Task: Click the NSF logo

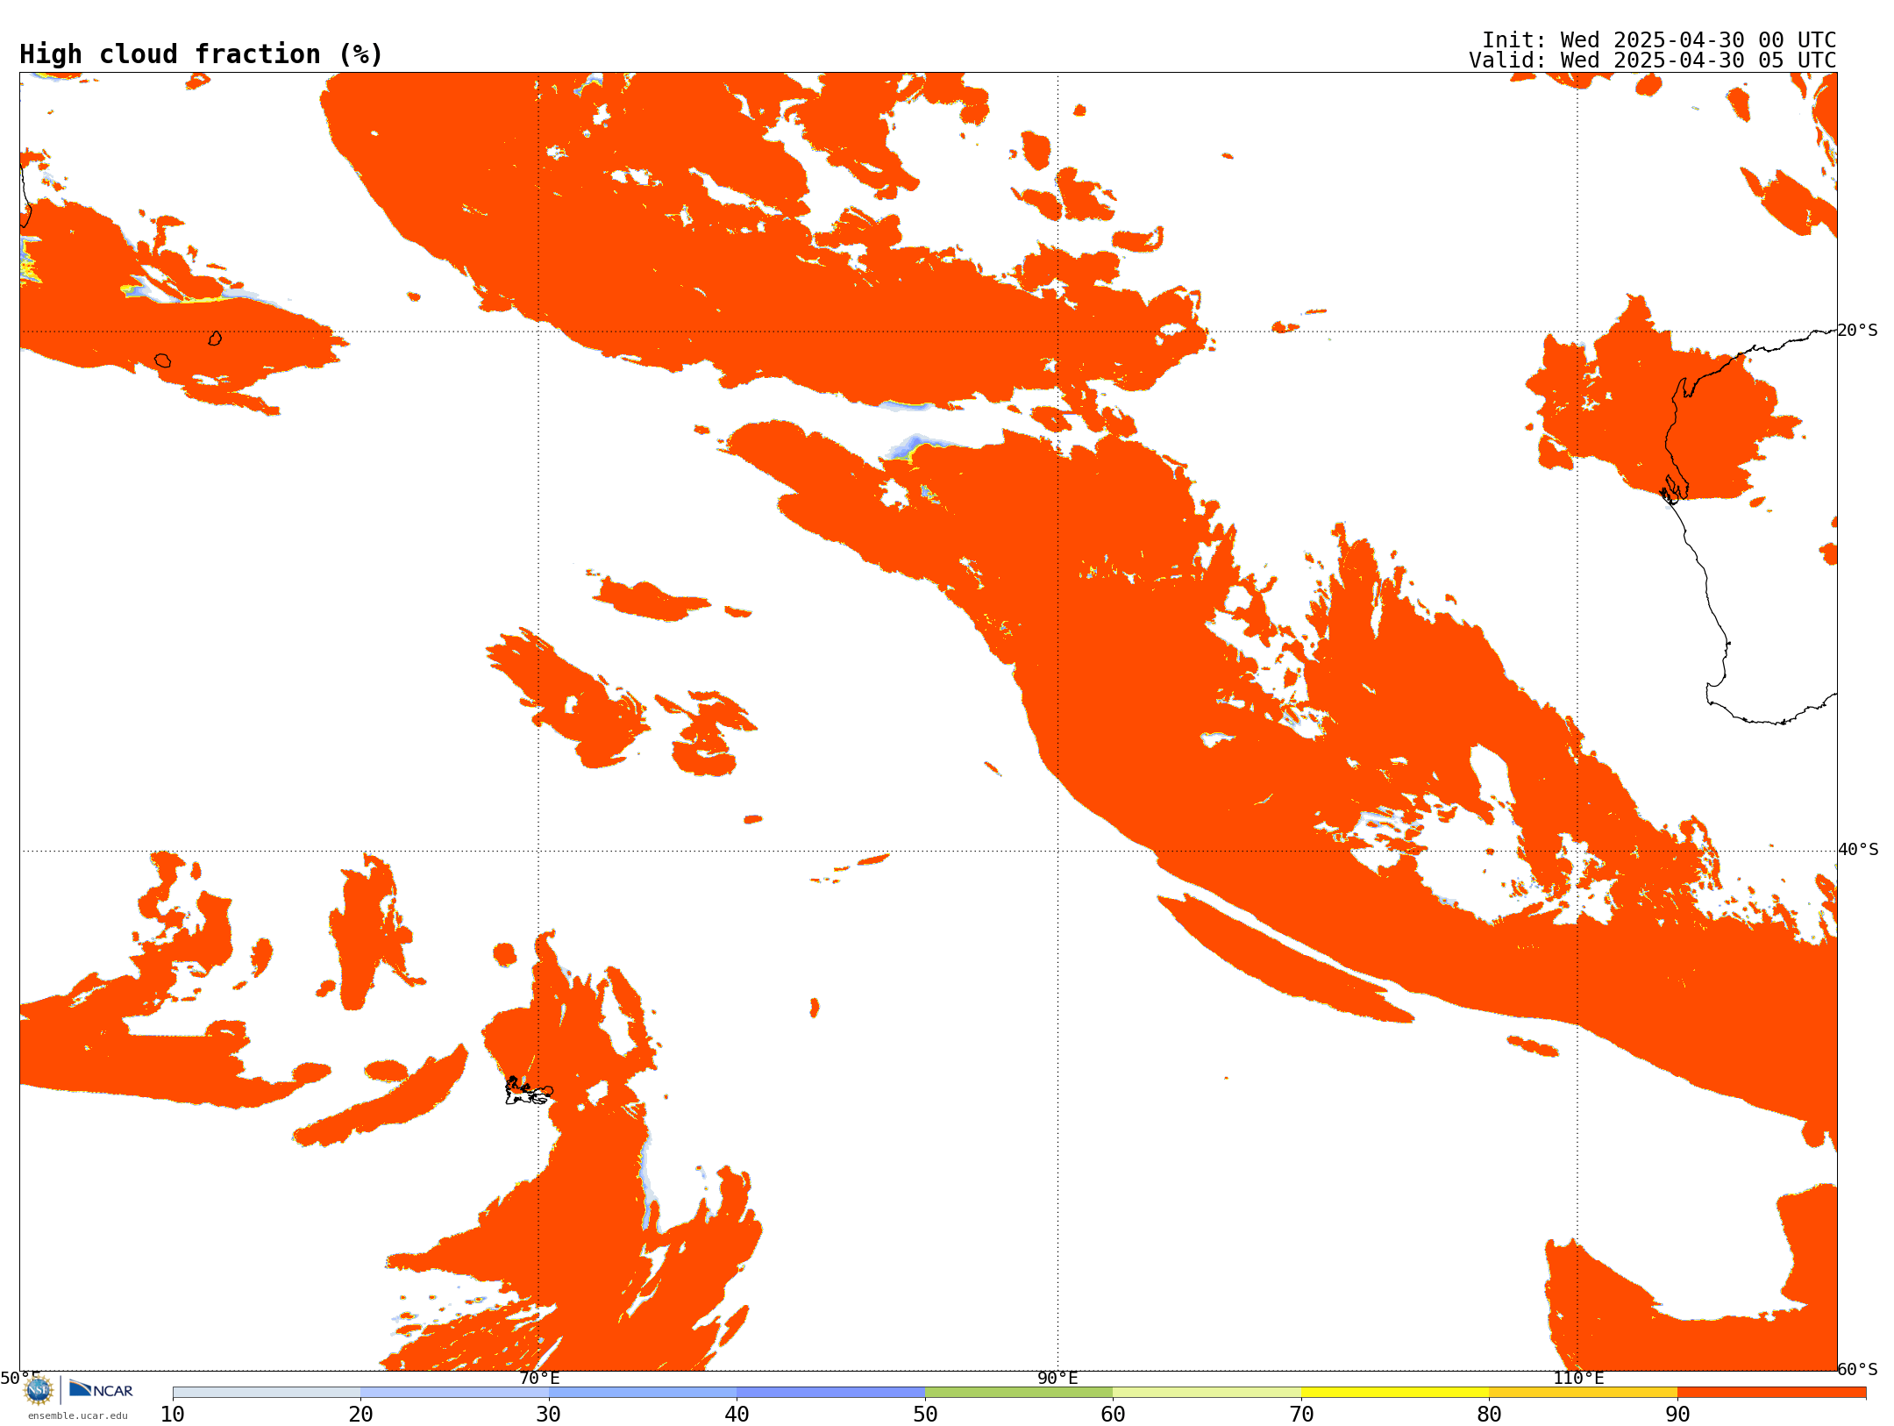Action: [x=39, y=1390]
